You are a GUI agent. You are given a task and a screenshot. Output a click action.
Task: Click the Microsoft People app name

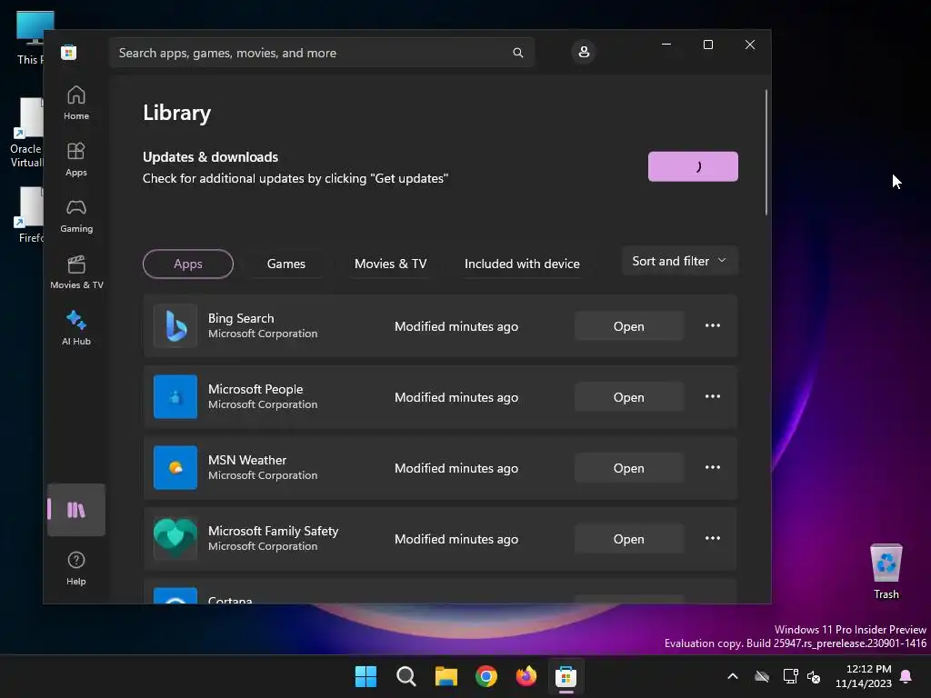coord(255,389)
